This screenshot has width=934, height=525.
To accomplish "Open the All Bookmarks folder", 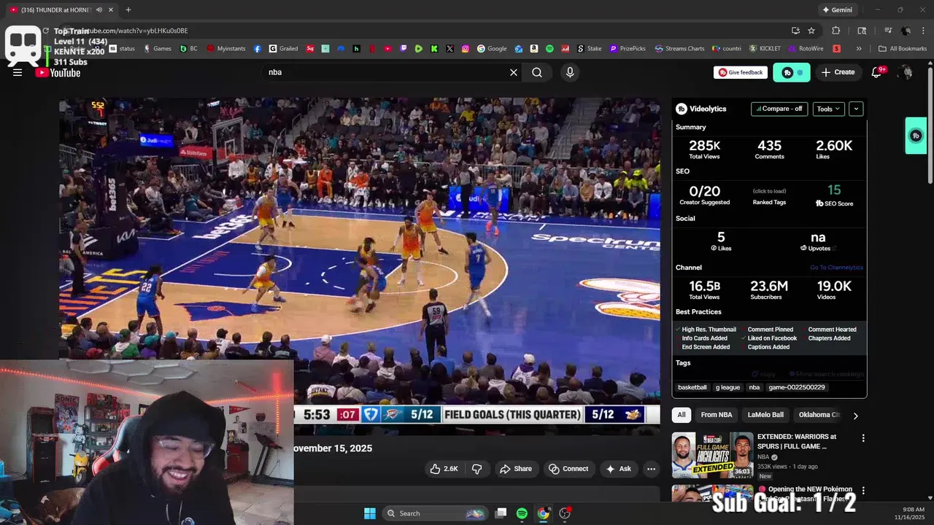I will coord(903,49).
